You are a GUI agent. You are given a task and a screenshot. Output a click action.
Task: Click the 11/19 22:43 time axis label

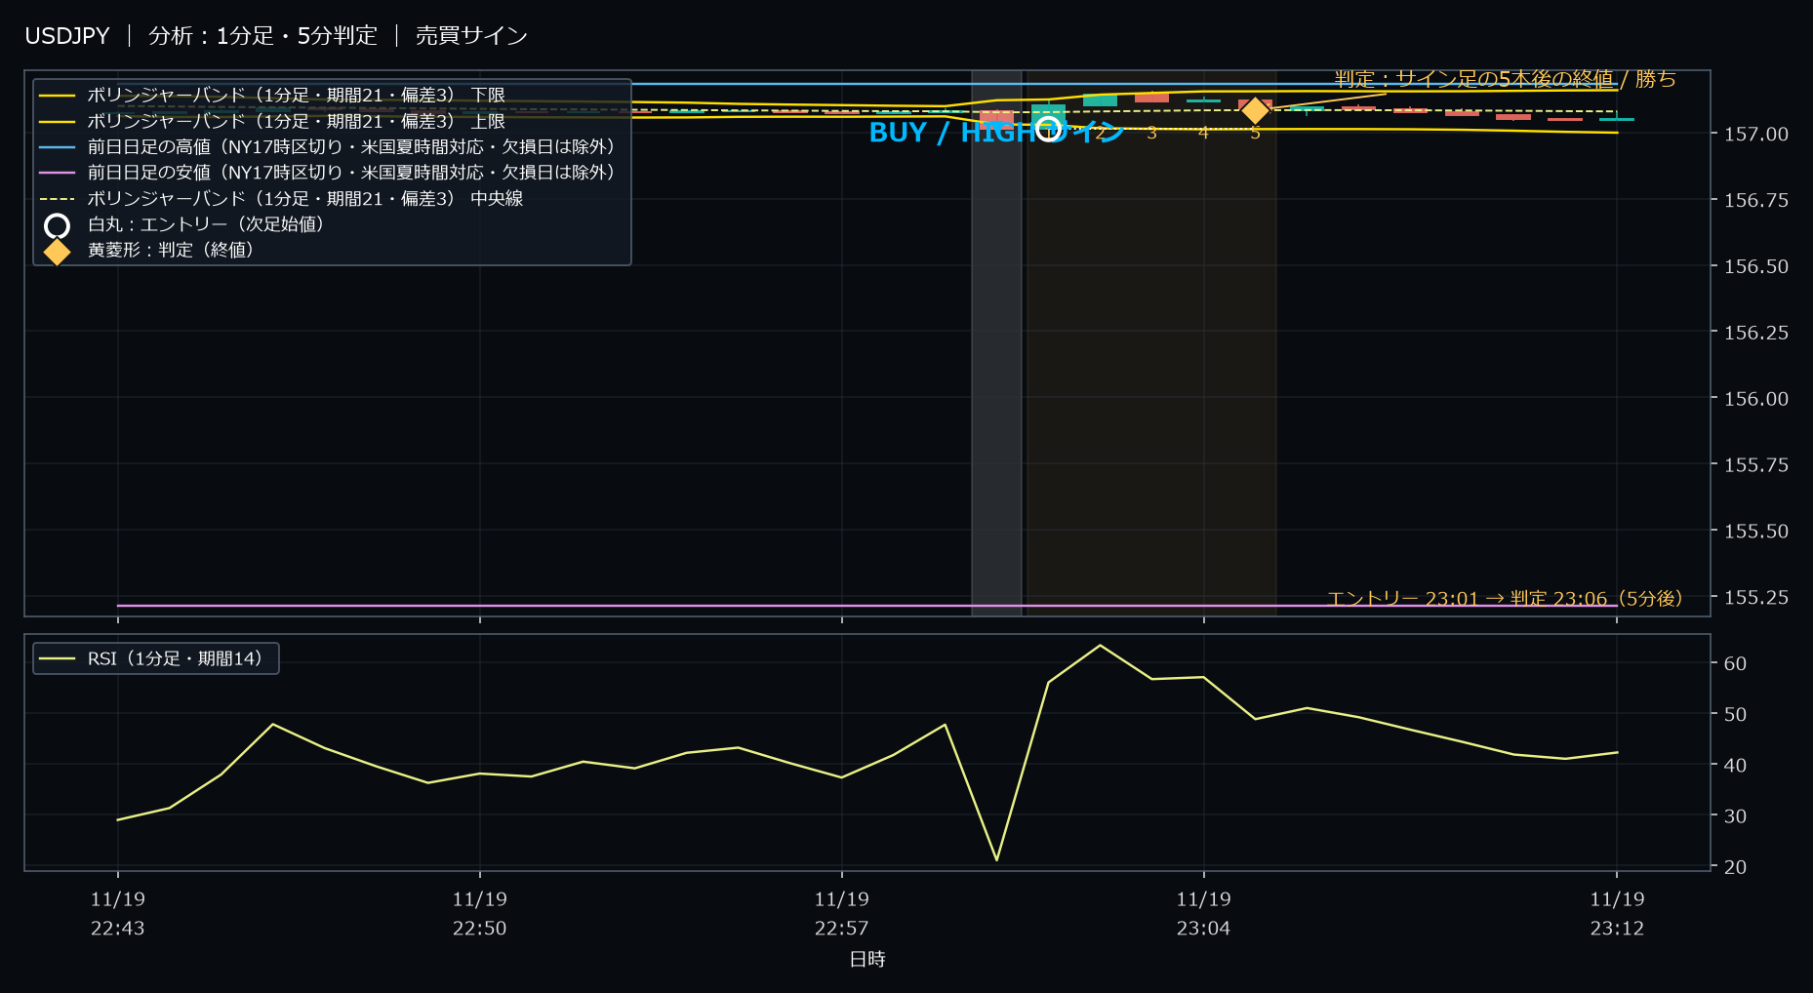pos(118,913)
